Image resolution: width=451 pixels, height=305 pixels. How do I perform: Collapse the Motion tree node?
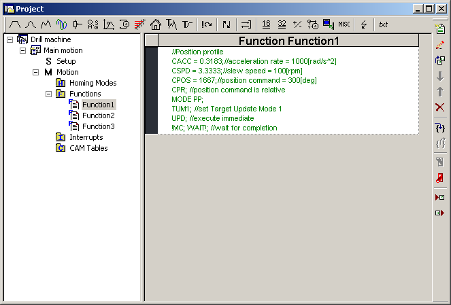(35, 72)
